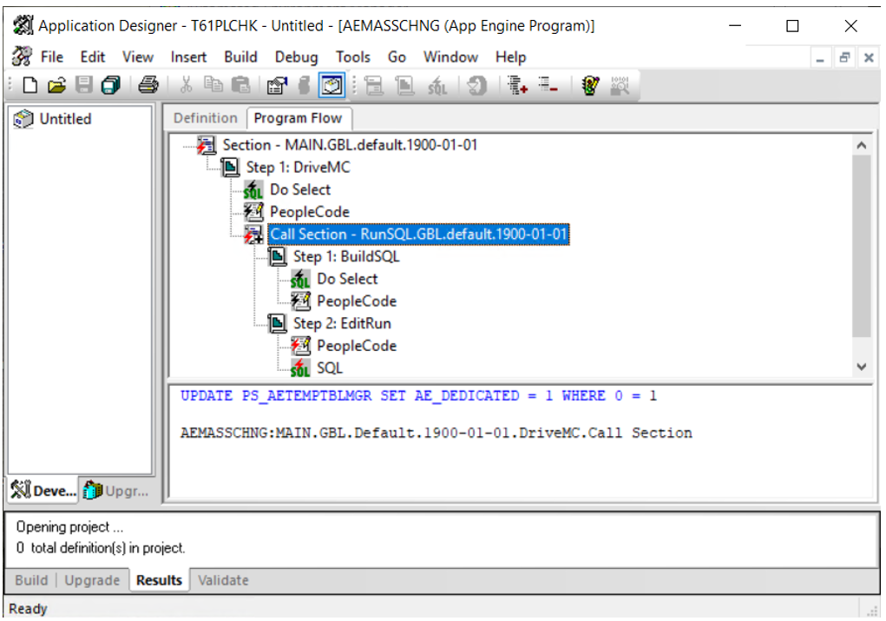This screenshot has height=621, width=886.
Task: Click the 'total definition(s) in project' line
Action: click(x=101, y=548)
